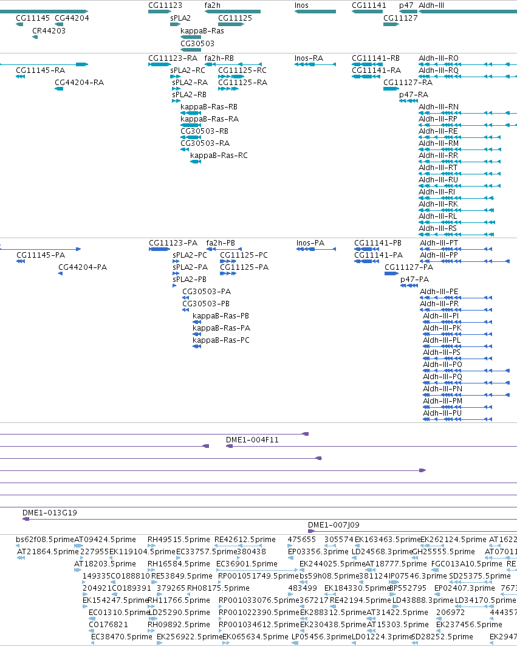Click transcript Aldh-III-RS
517x646 pixels.
(x=437, y=229)
